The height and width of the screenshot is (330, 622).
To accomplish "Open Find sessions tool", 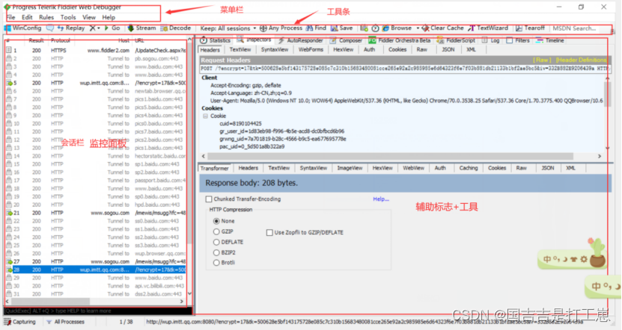I will pos(316,28).
